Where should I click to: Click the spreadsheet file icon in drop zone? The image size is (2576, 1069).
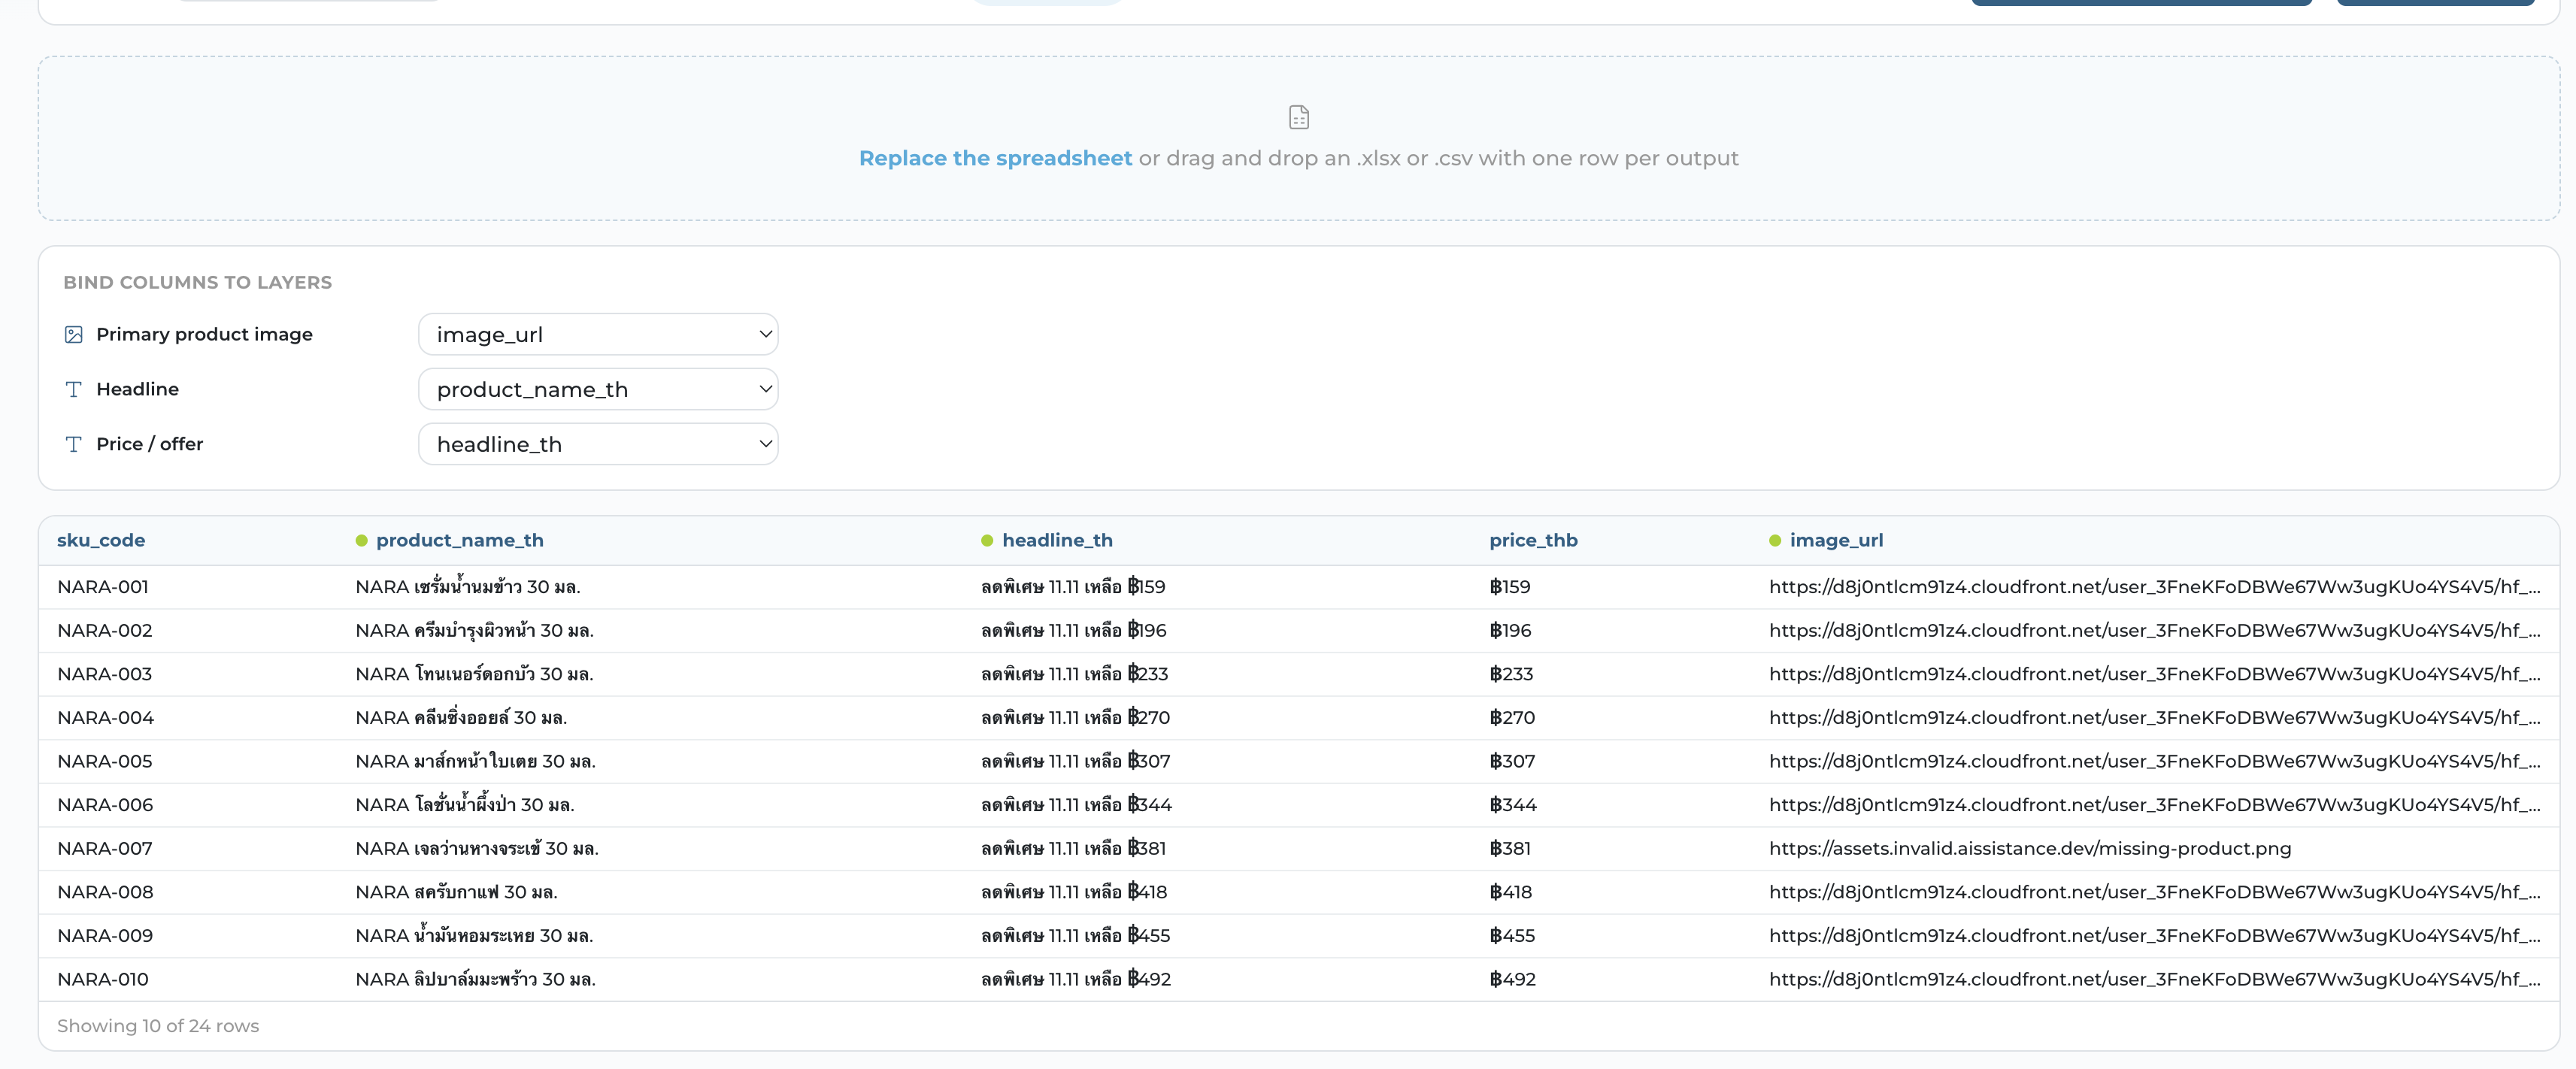pos(1298,118)
